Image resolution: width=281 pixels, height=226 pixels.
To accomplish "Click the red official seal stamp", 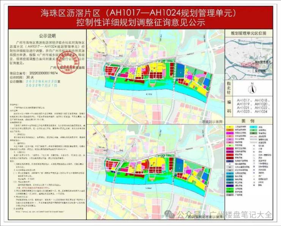I will [68, 63].
